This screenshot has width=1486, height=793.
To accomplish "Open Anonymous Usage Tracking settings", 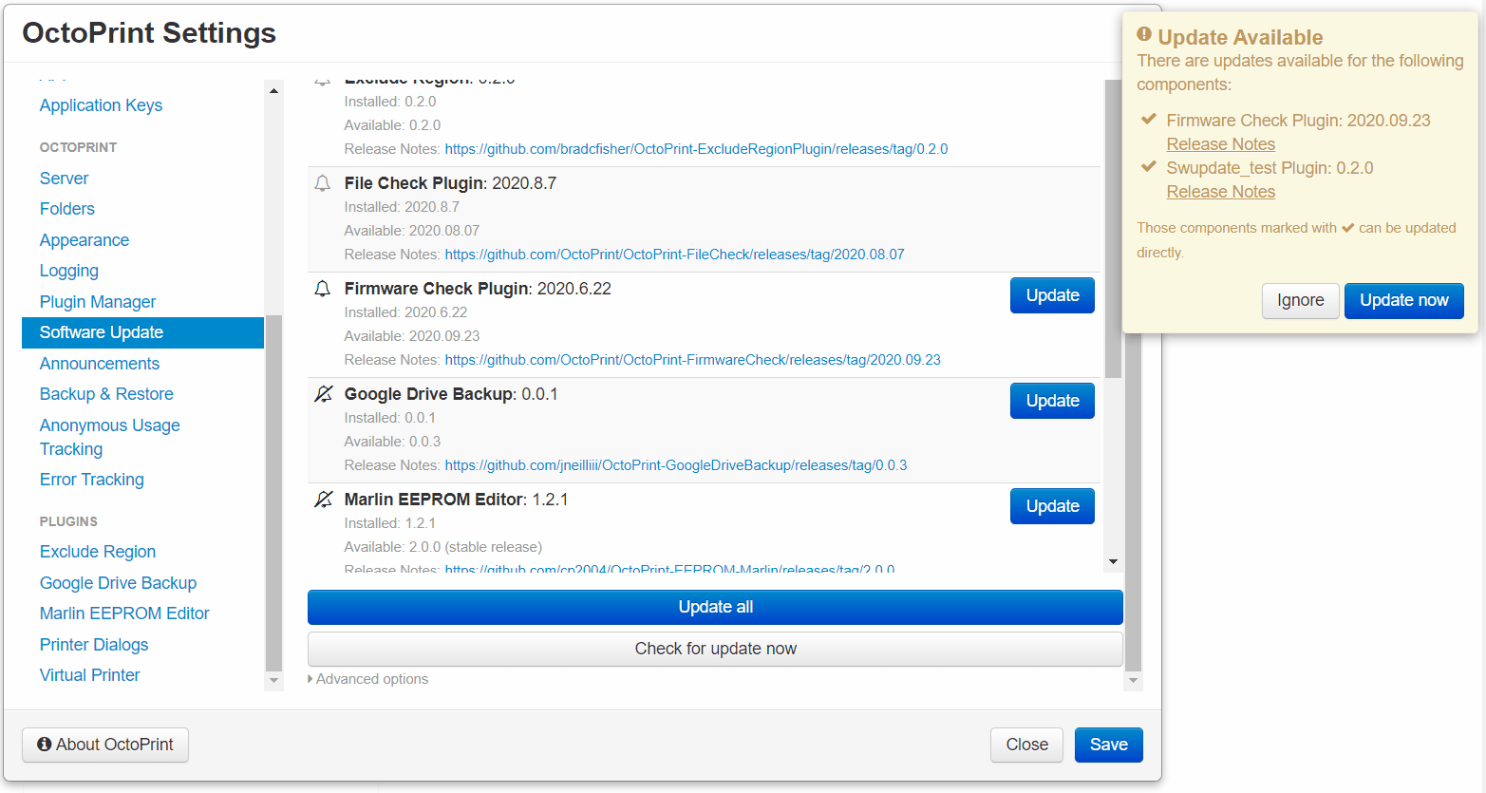I will pos(110,437).
